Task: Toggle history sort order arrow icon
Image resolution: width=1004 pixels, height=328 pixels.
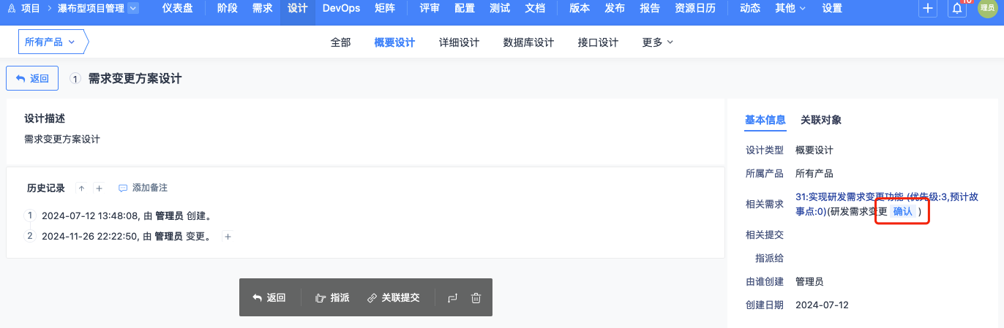Action: [x=81, y=188]
